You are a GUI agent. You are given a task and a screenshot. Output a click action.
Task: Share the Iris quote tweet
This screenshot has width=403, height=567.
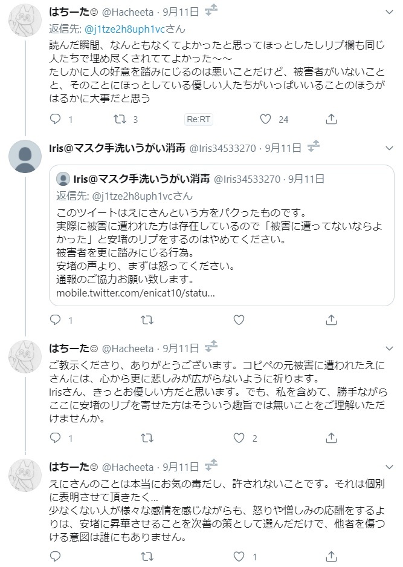(x=330, y=320)
